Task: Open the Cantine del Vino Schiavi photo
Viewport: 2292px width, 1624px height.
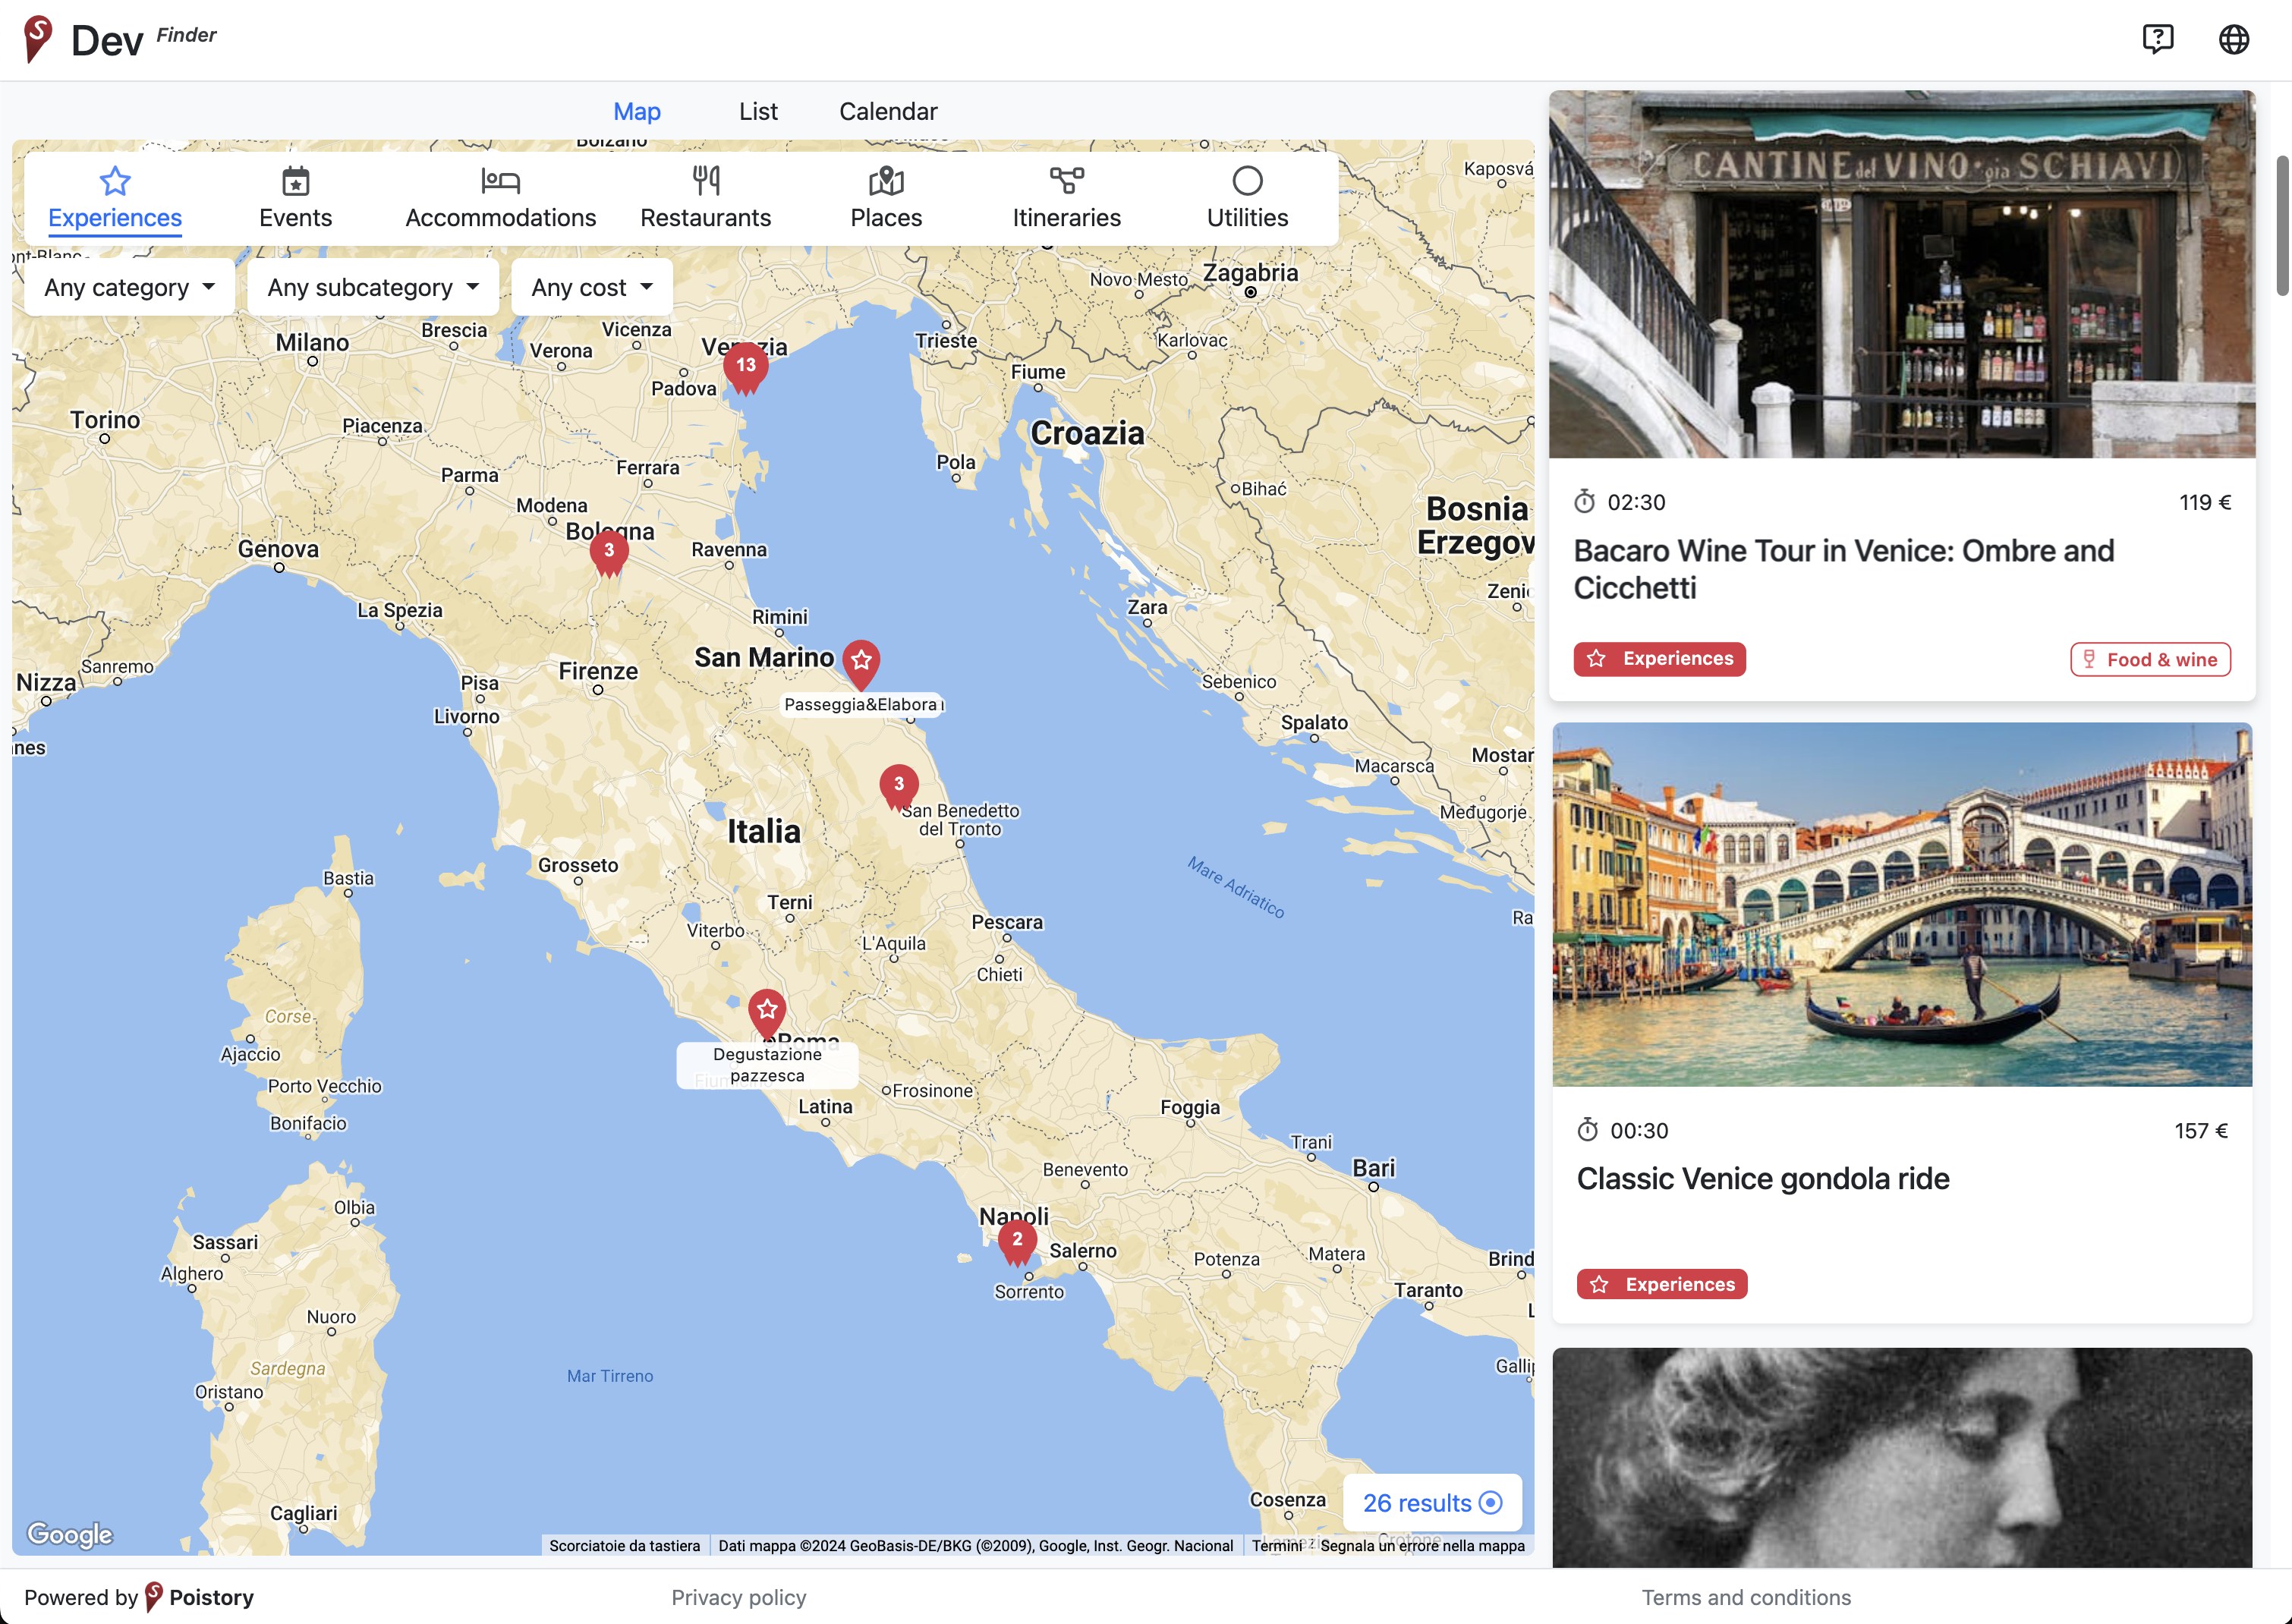Action: (x=1902, y=274)
